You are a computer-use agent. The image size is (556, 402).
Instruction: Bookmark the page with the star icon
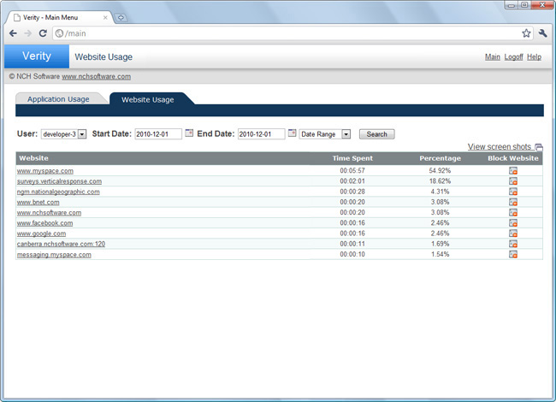click(x=526, y=33)
